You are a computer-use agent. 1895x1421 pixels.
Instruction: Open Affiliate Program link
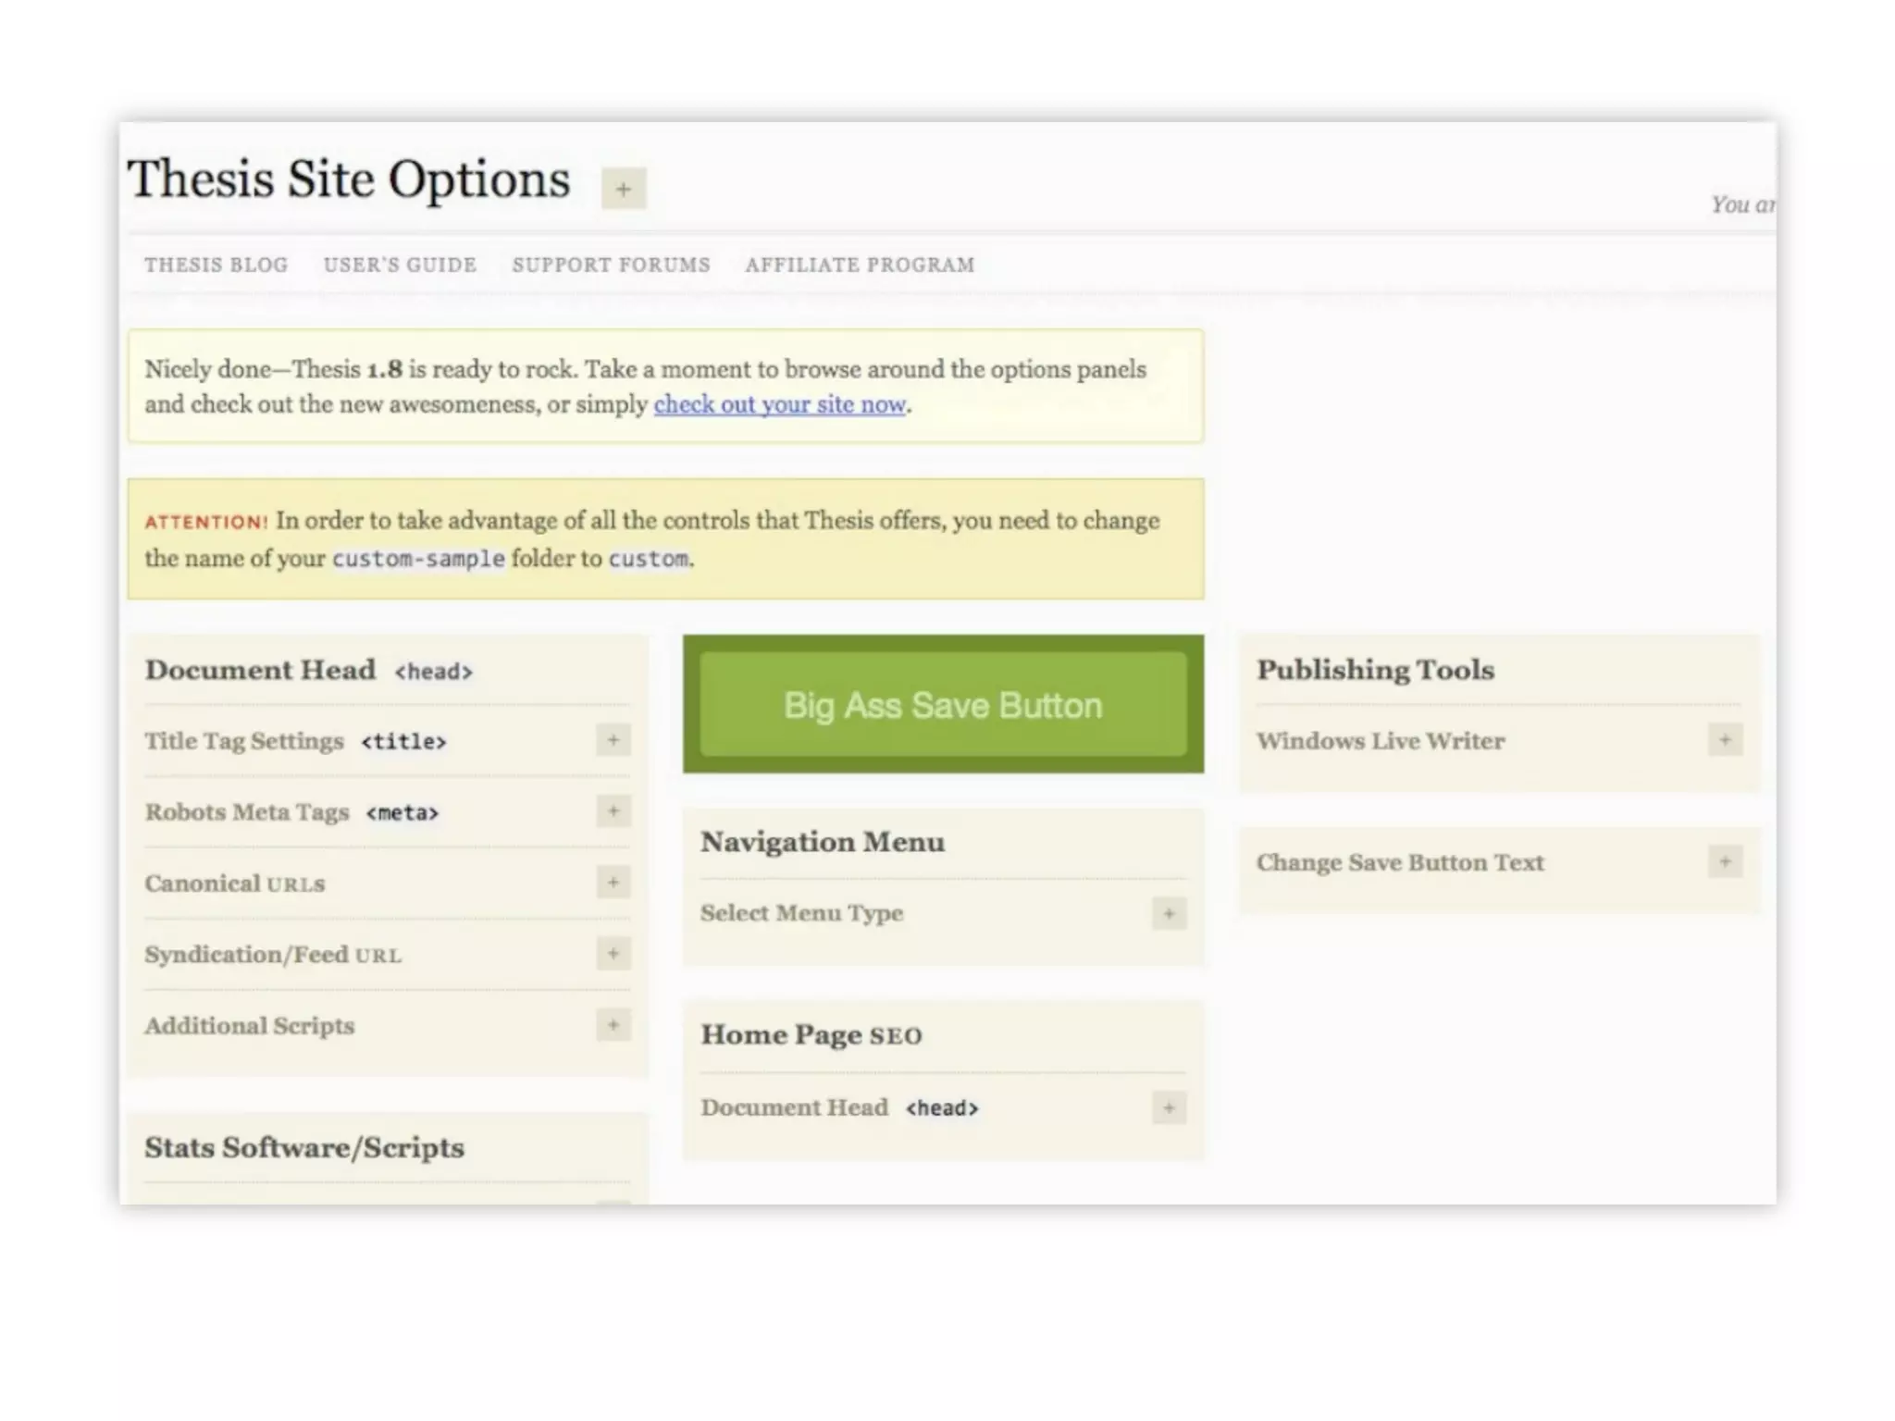(x=860, y=266)
